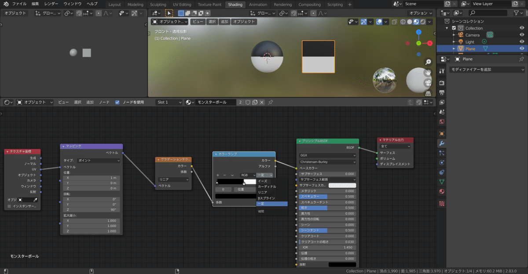
Task: Open the Christensen-Burley dropdown
Action: 328,162
